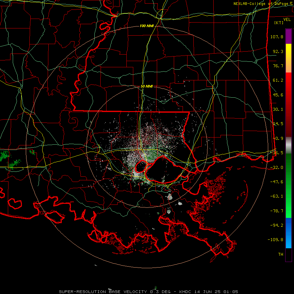The width and height of the screenshot is (294, 294).
Task: Pick the blue segment of the color bar
Action: [288, 233]
